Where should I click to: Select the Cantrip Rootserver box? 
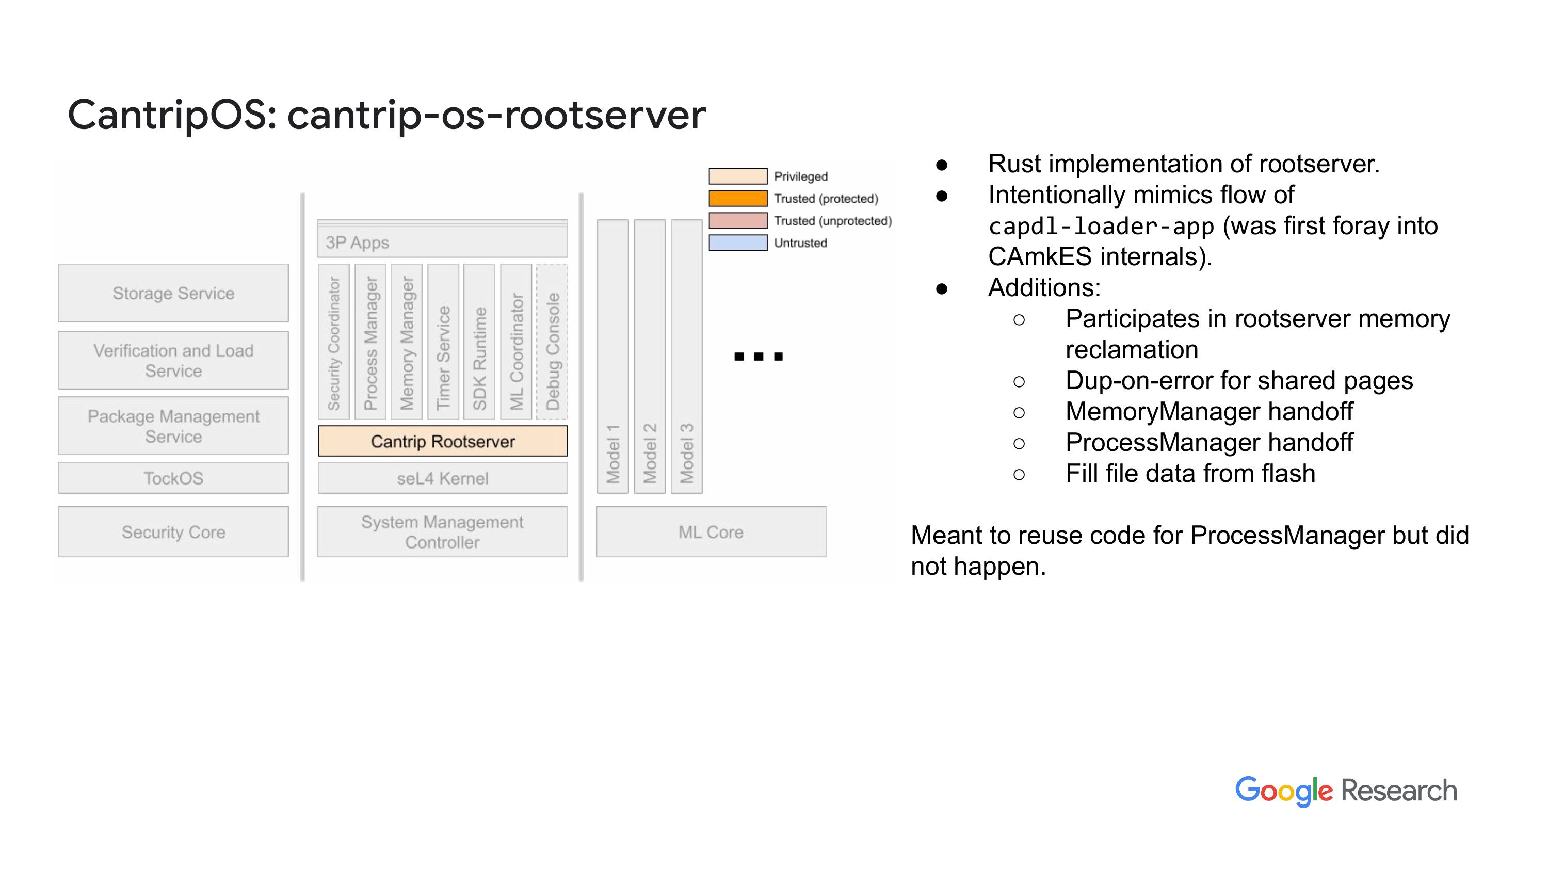pos(442,441)
